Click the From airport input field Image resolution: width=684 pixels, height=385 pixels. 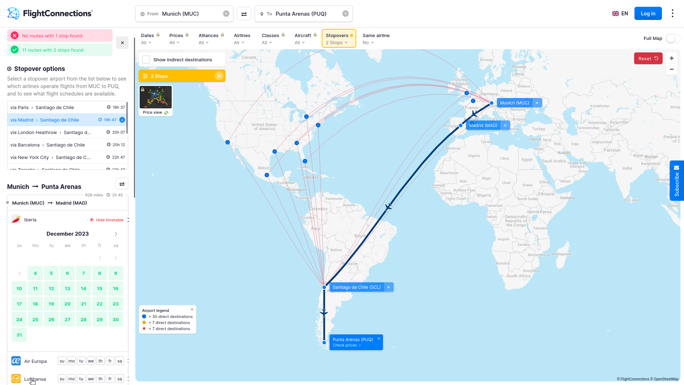pyautogui.click(x=184, y=14)
